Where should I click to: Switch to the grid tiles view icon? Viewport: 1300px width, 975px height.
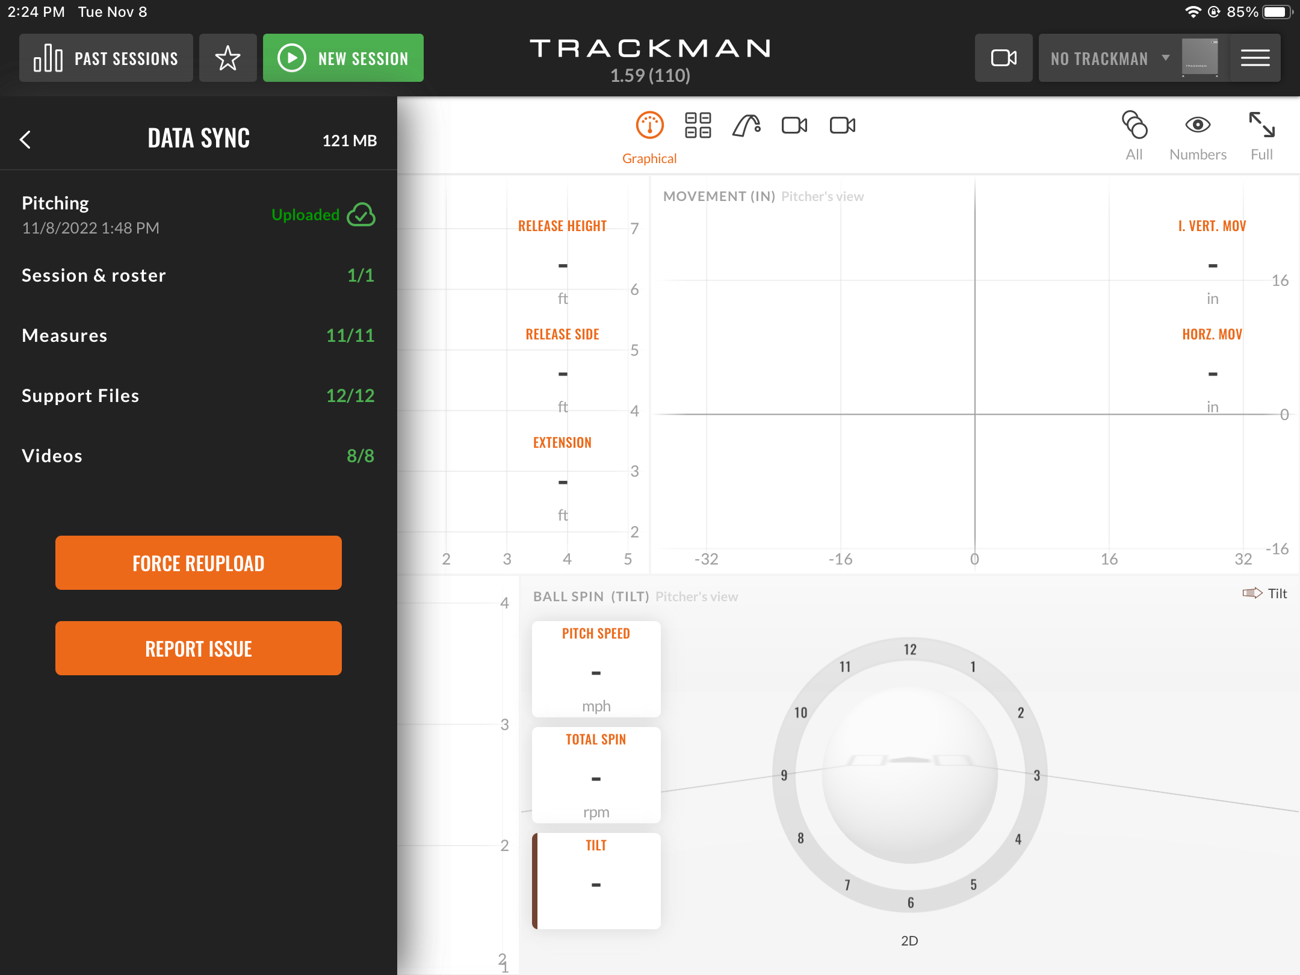click(698, 125)
